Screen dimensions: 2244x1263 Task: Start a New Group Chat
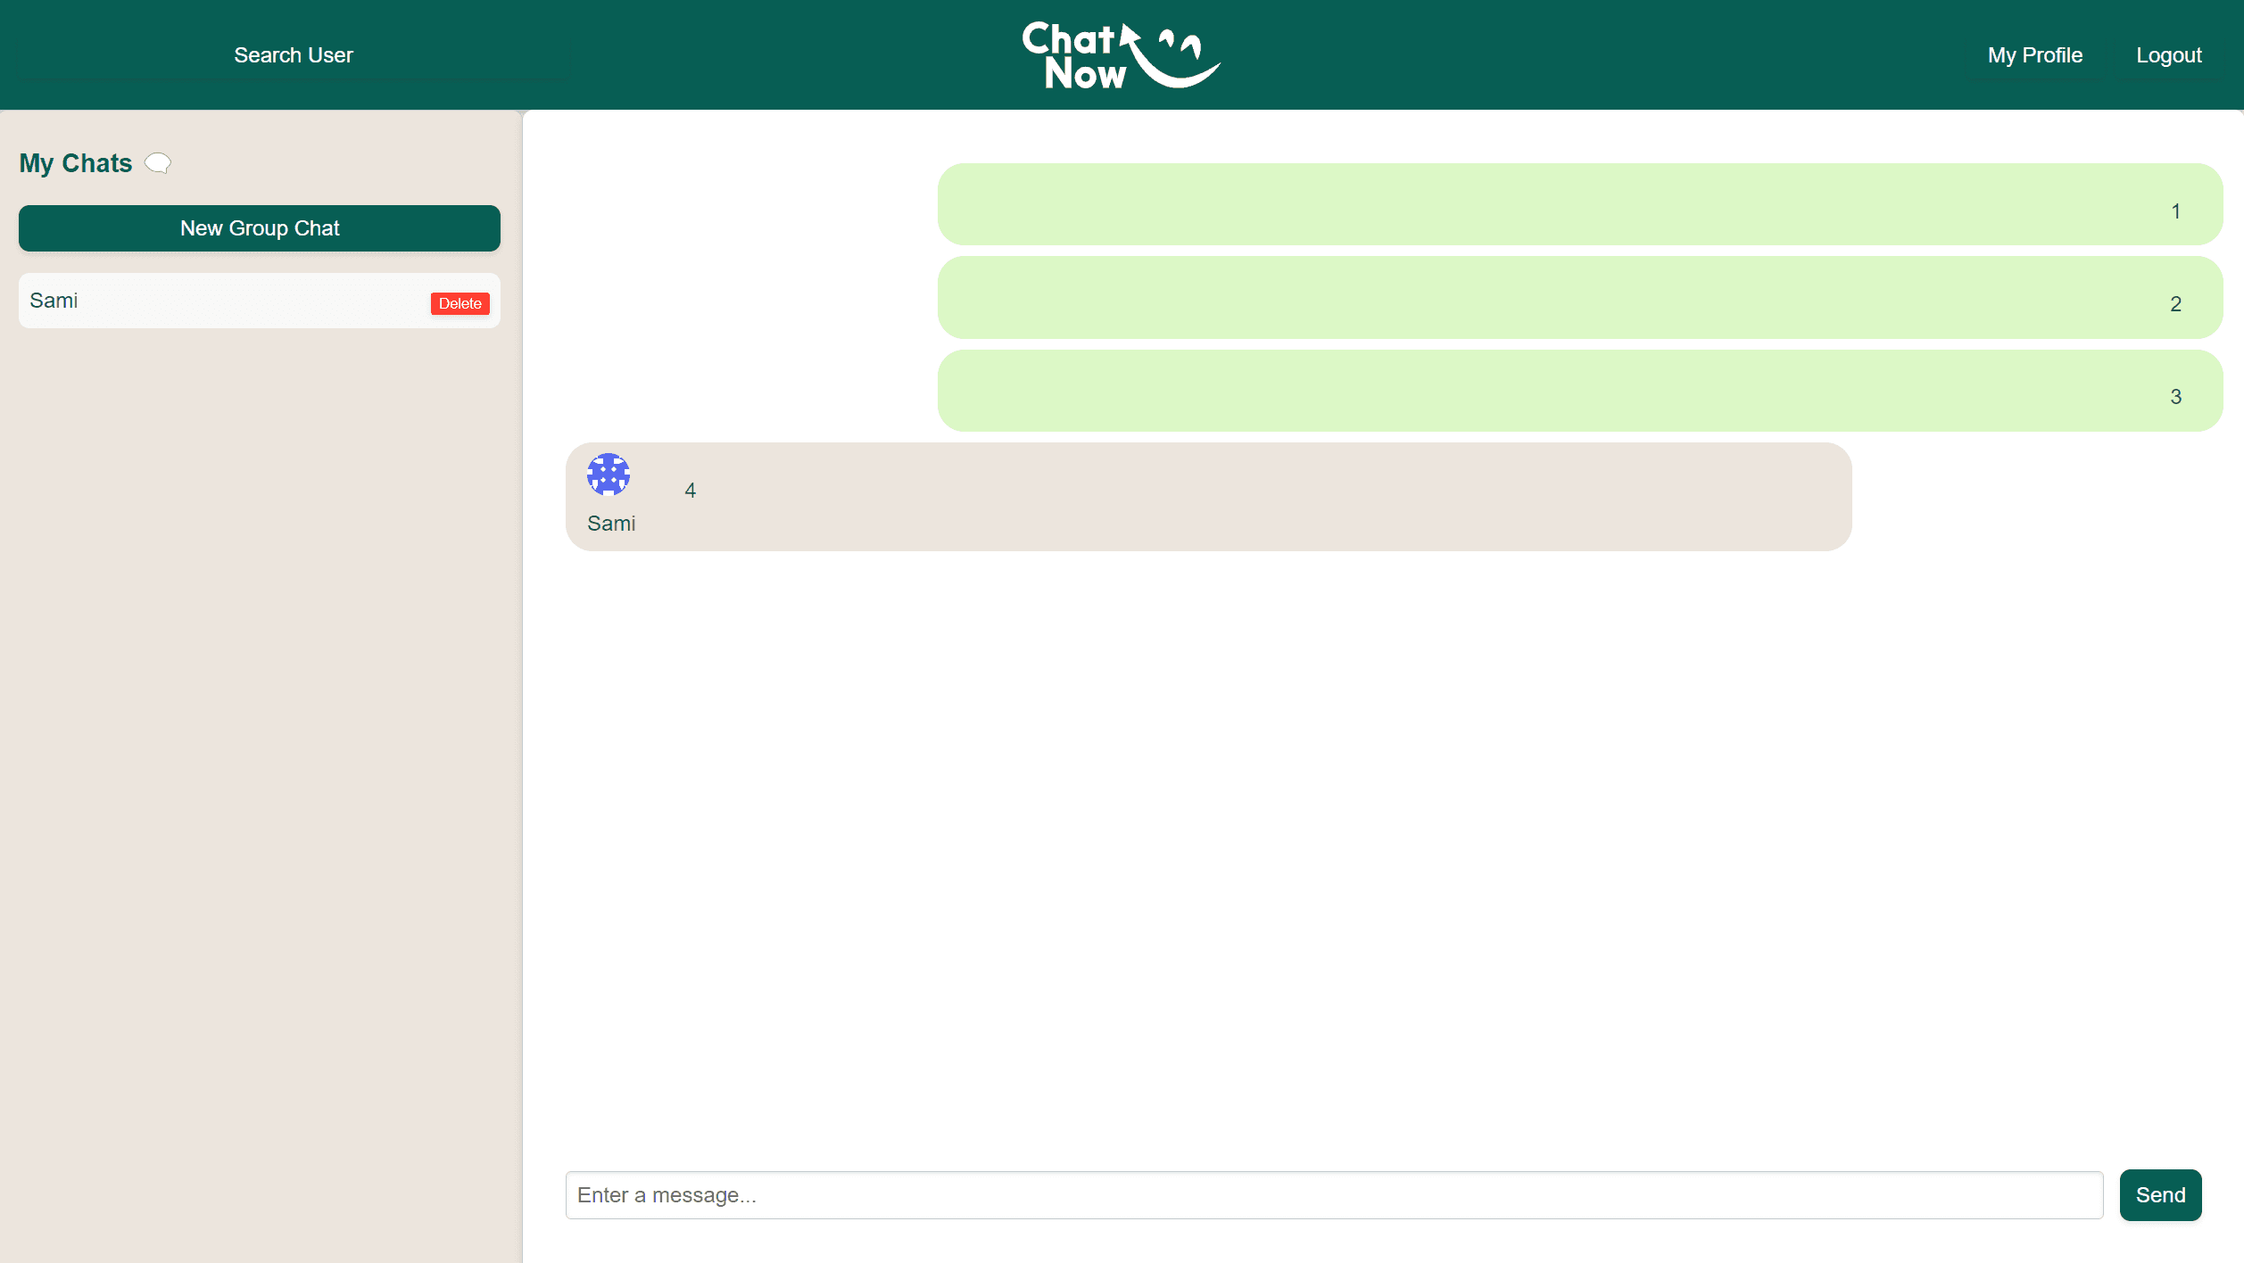coord(260,228)
